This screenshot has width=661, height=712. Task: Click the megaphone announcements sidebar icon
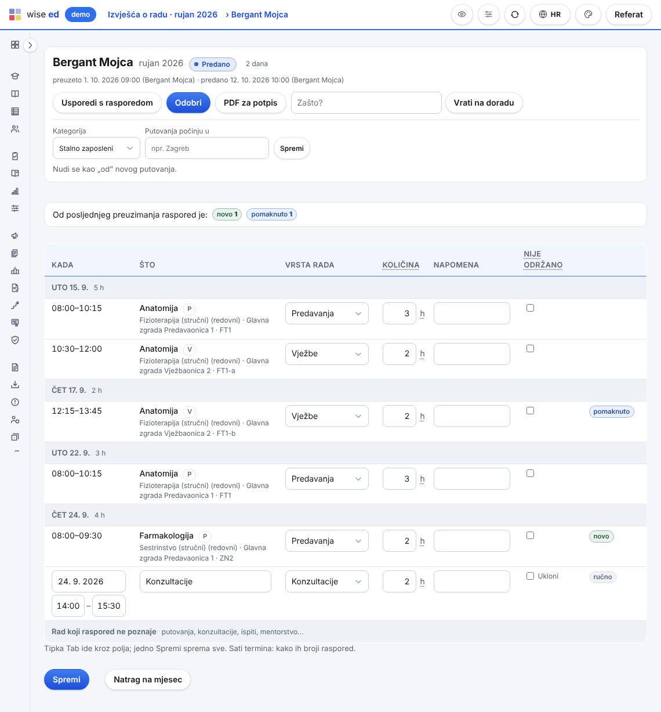coord(15,236)
